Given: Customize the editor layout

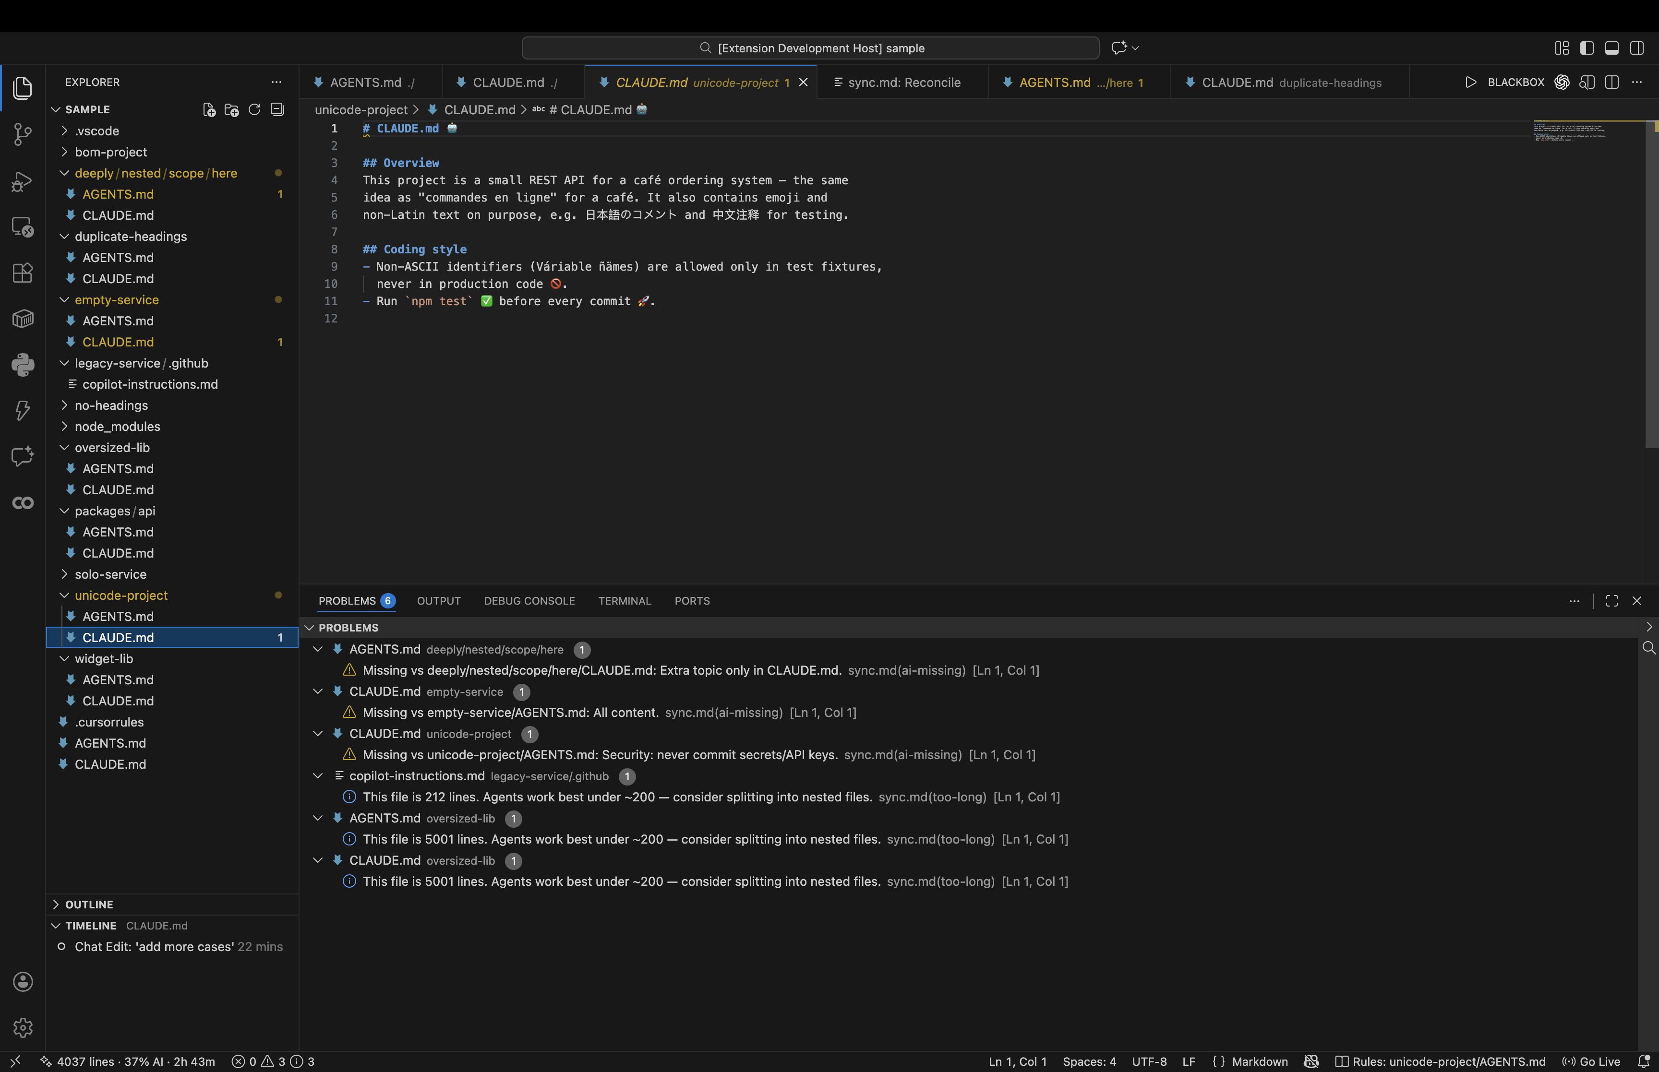Looking at the screenshot, I should pyautogui.click(x=1562, y=48).
